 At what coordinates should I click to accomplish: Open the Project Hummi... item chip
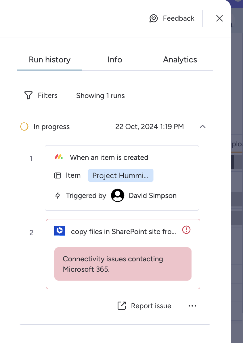tap(120, 176)
